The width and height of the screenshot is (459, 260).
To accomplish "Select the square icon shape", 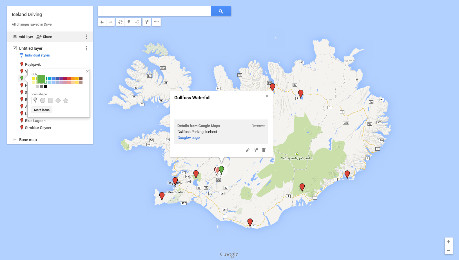I will click(x=51, y=100).
